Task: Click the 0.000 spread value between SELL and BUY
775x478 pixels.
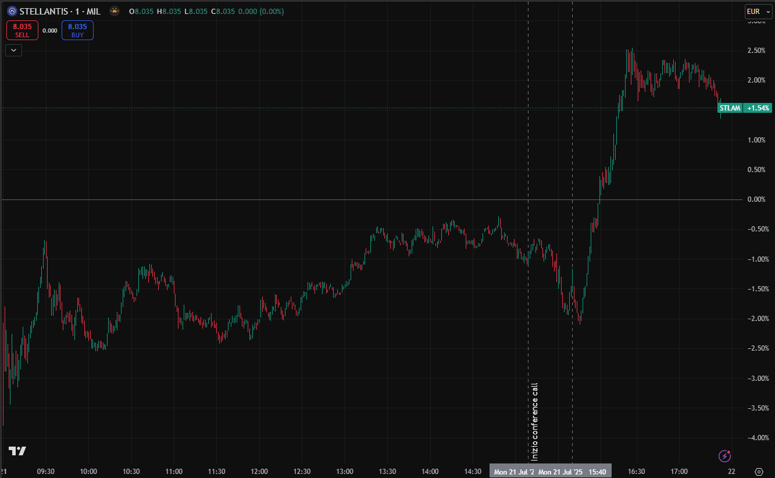Action: coord(50,31)
